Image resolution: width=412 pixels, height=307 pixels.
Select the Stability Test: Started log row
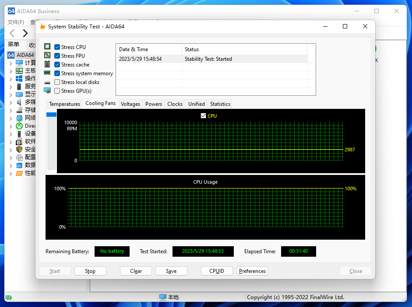coord(212,59)
